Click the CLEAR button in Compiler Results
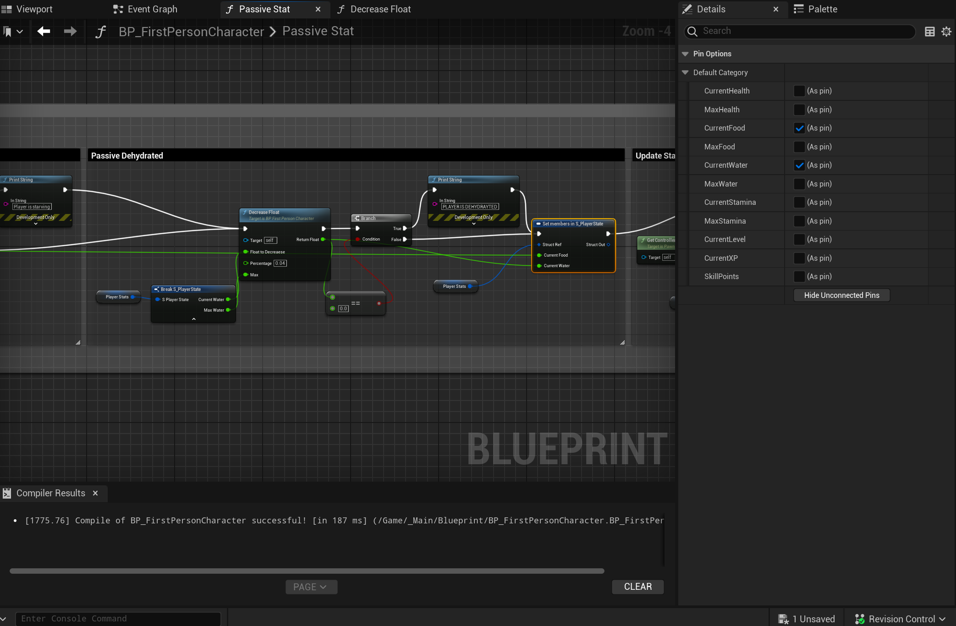 click(637, 587)
